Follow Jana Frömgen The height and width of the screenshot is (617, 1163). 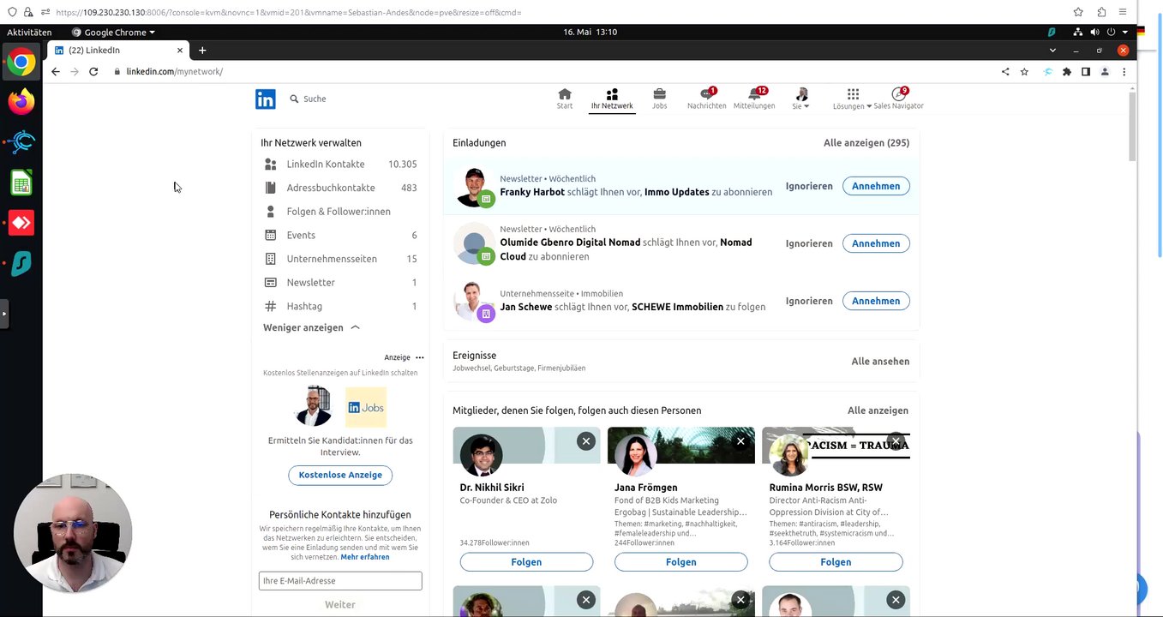pos(681,562)
